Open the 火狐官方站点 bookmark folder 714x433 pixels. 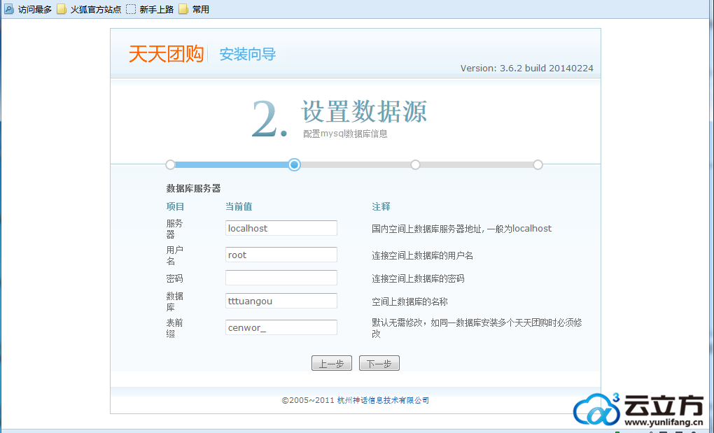pyautogui.click(x=89, y=9)
